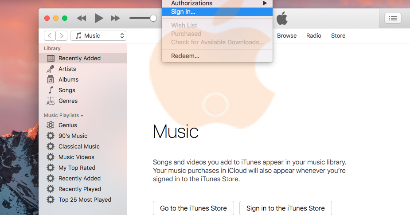
Task: Collapse the Music Playlists section chevron
Action: point(82,116)
